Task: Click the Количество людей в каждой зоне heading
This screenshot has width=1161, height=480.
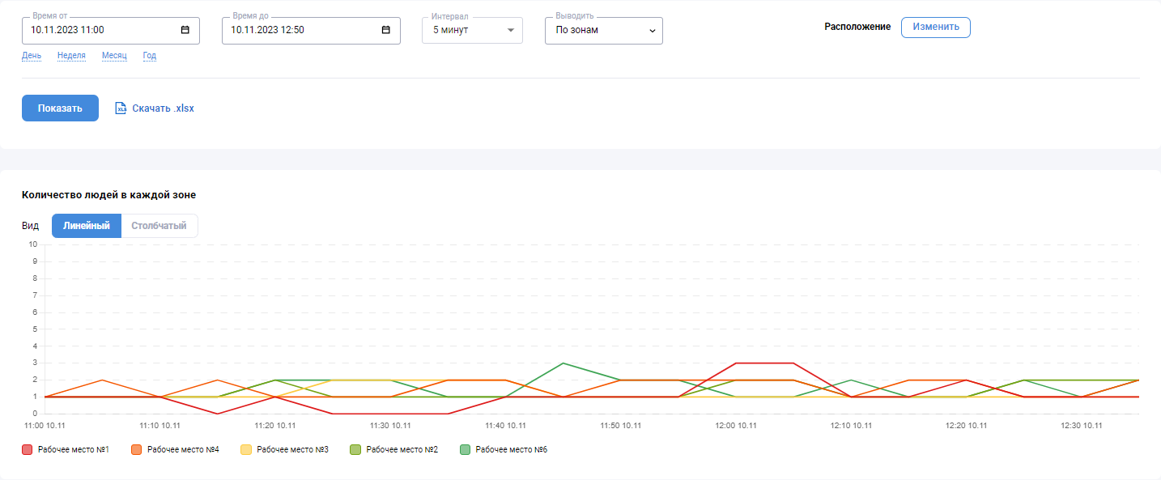Action: pyautogui.click(x=108, y=195)
